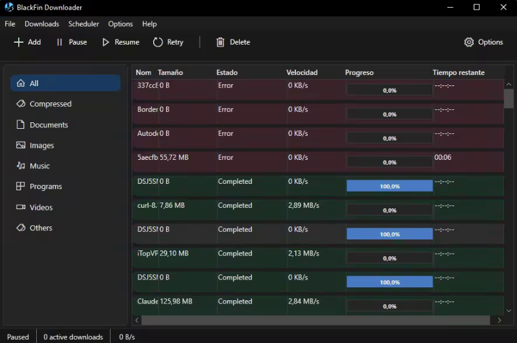Sort list by Estado column header

pos(227,72)
